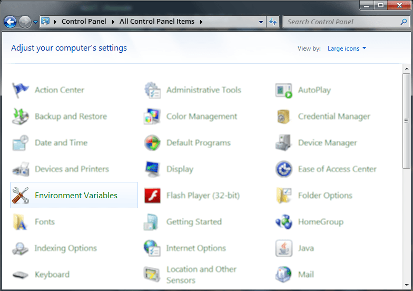Click the scrollbar up arrow
This screenshot has height=291, width=413.
pos(407,69)
